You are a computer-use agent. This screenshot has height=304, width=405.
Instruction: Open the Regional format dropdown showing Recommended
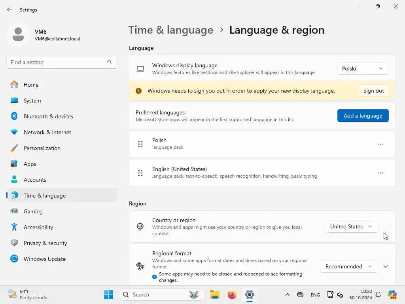(349, 266)
